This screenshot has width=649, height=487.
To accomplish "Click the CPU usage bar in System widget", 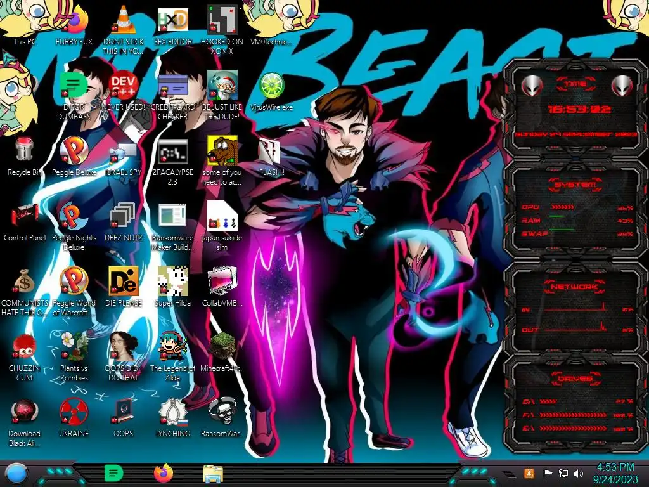I will click(x=562, y=207).
